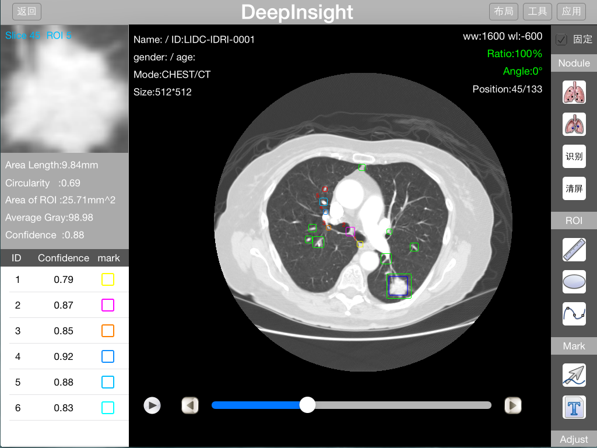The image size is (597, 448).
Task: Click the first lung nodule detection icon
Action: (x=574, y=93)
